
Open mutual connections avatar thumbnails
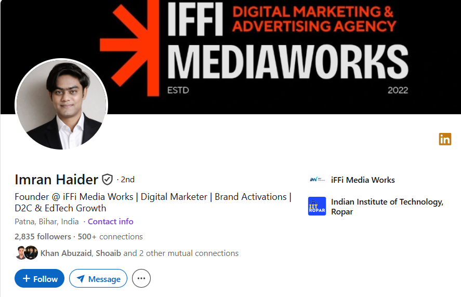(x=27, y=253)
